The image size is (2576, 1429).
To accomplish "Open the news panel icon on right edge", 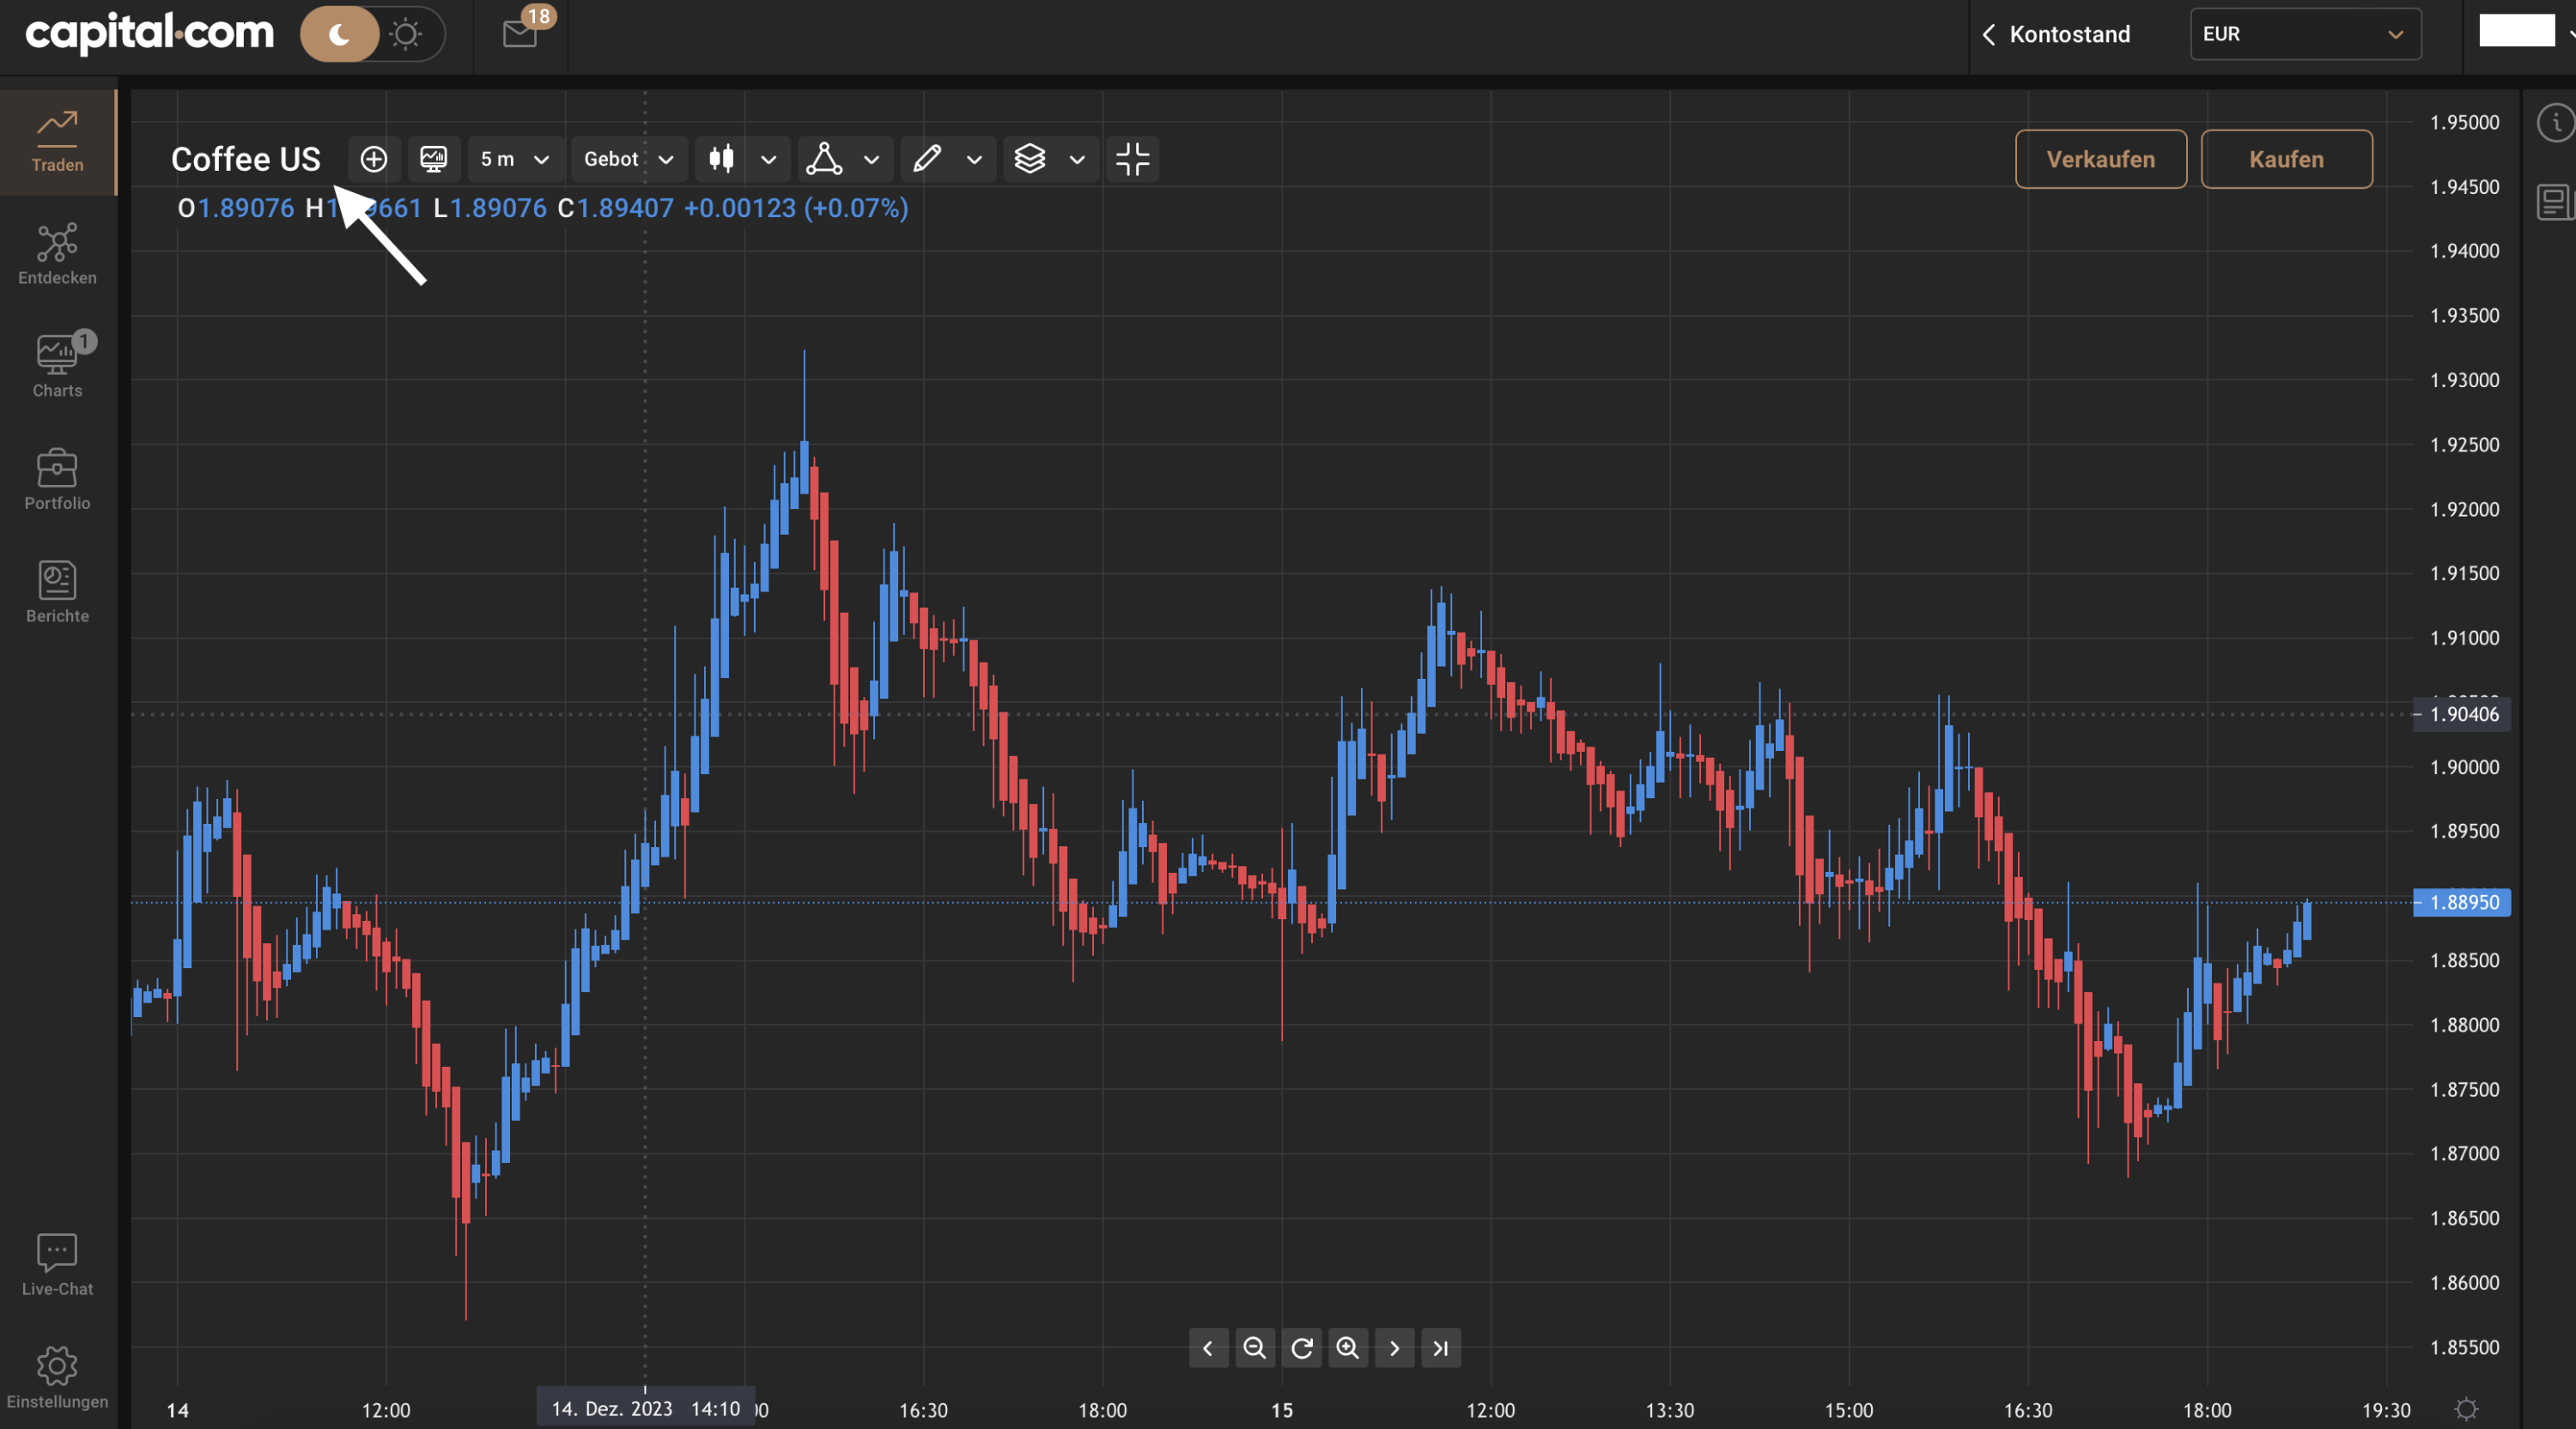I will tap(2556, 202).
